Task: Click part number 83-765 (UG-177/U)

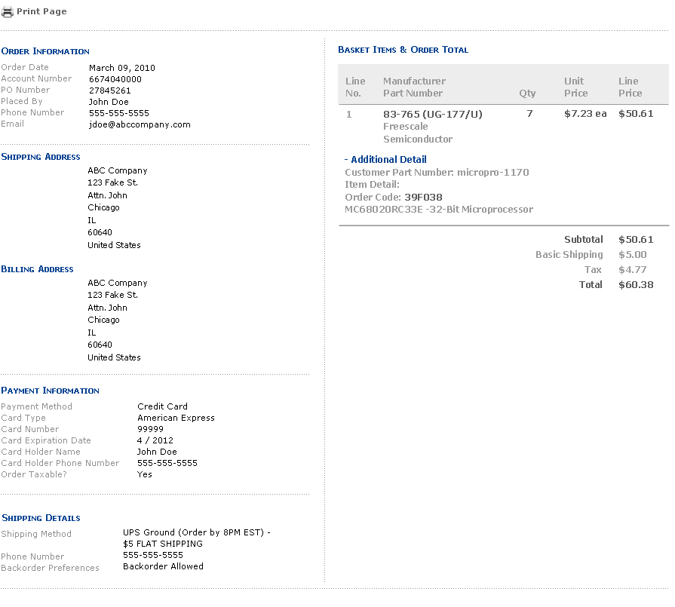Action: pyautogui.click(x=433, y=114)
